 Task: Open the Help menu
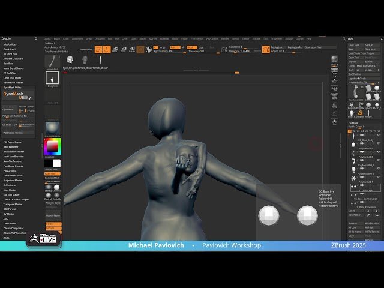pos(309,38)
